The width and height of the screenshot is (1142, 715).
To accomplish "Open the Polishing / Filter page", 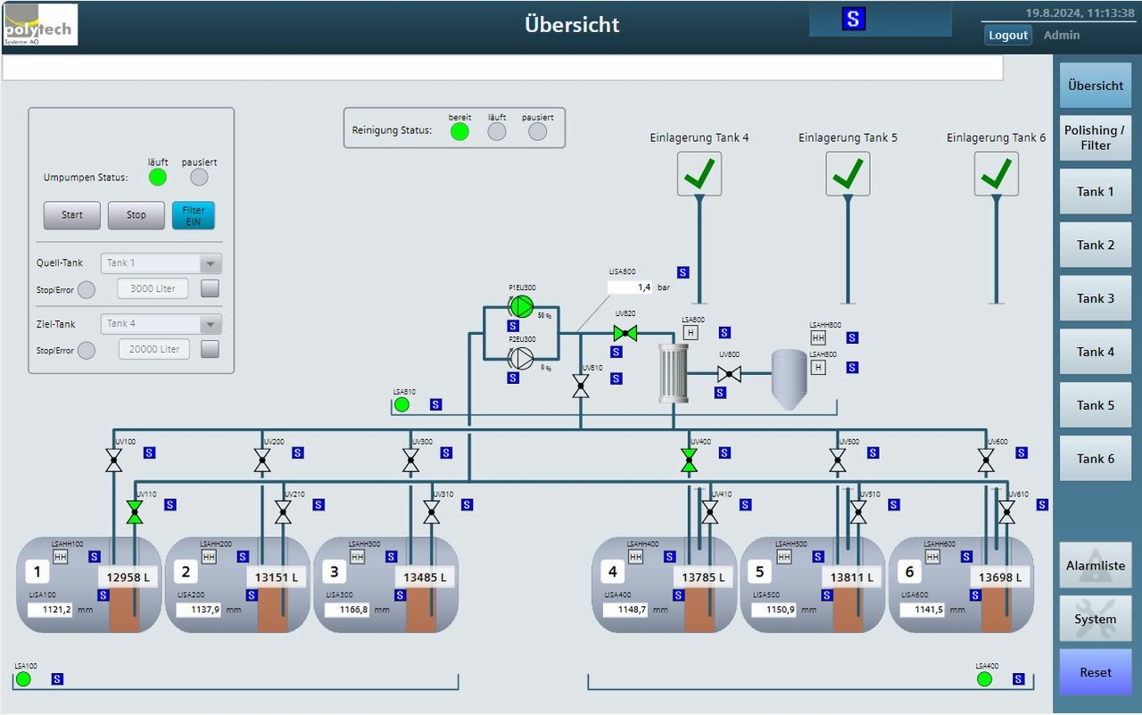I will (x=1095, y=138).
